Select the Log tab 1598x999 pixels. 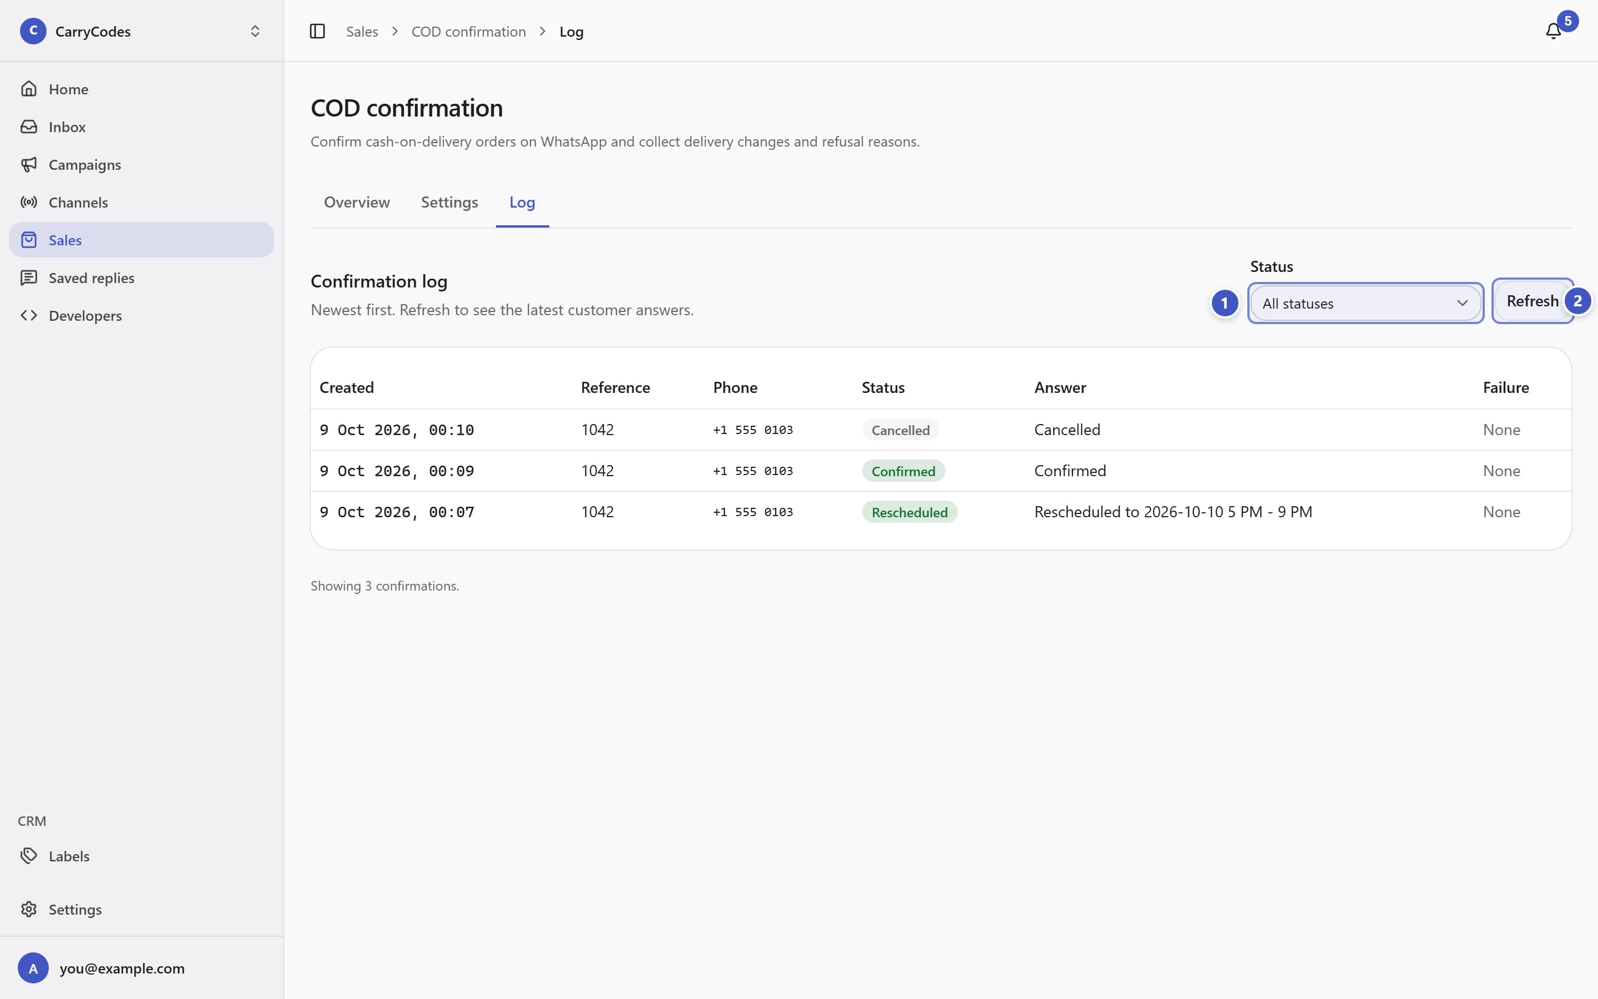coord(522,202)
